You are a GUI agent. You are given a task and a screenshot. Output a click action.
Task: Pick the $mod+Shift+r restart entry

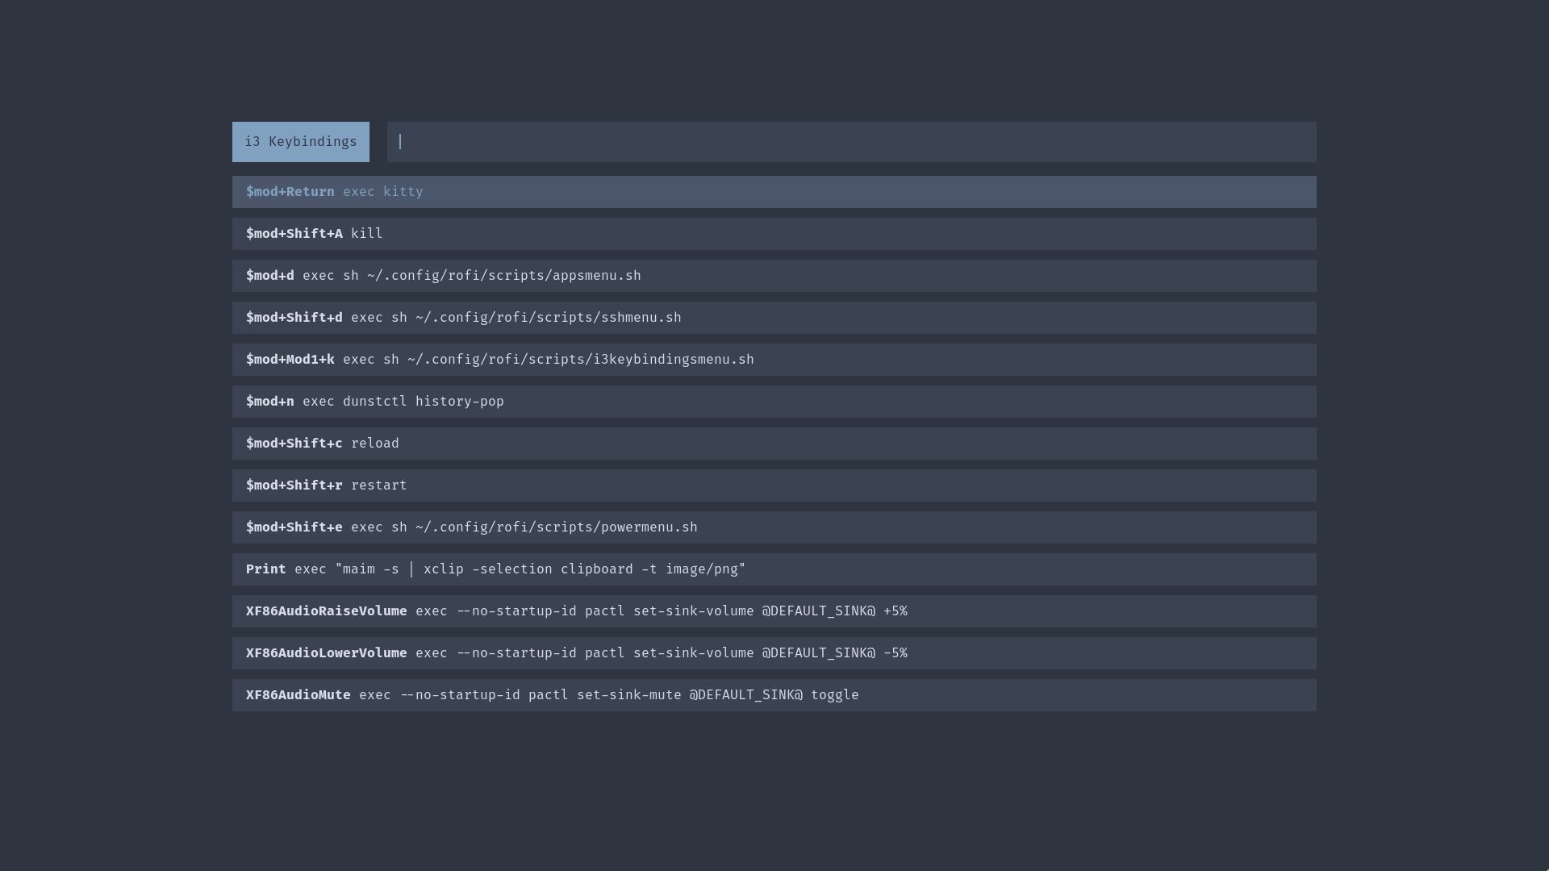coord(773,486)
